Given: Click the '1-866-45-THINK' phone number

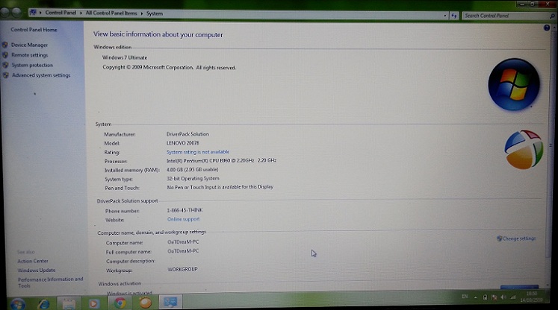Looking at the screenshot, I should [185, 210].
